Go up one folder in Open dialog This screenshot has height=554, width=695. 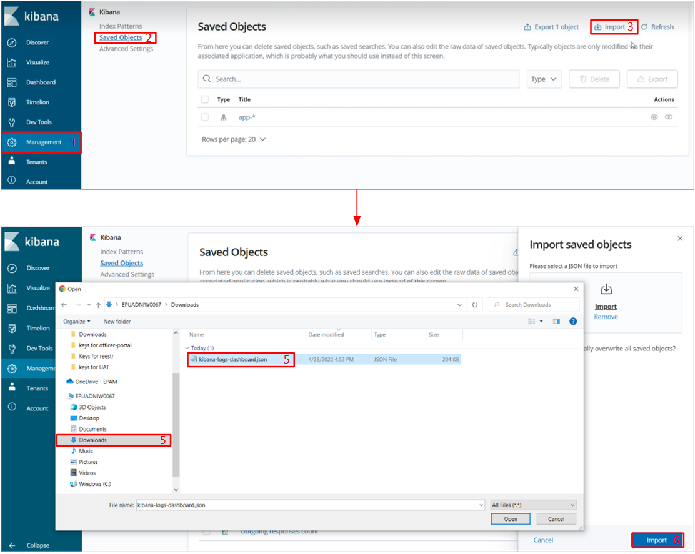click(x=98, y=305)
